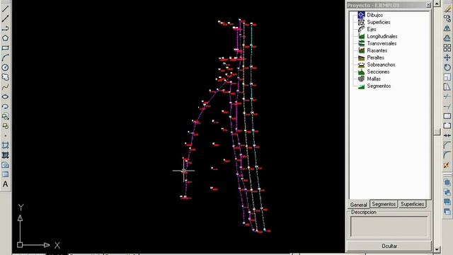
Task: Select the Rectangle tool
Action: tap(5, 48)
